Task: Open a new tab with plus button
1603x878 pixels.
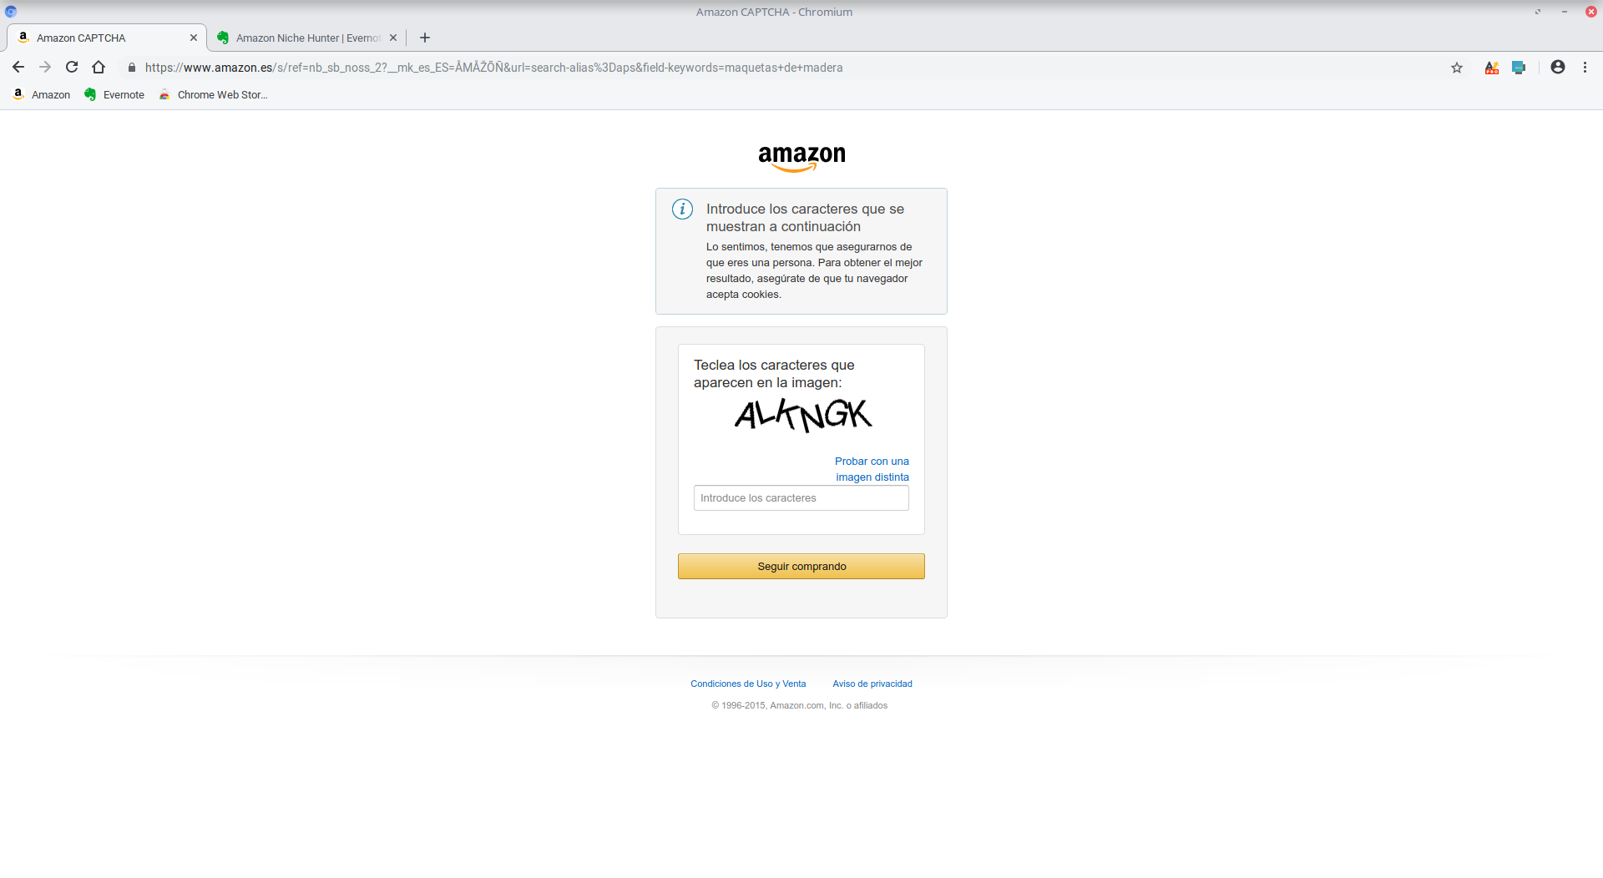Action: pyautogui.click(x=425, y=38)
